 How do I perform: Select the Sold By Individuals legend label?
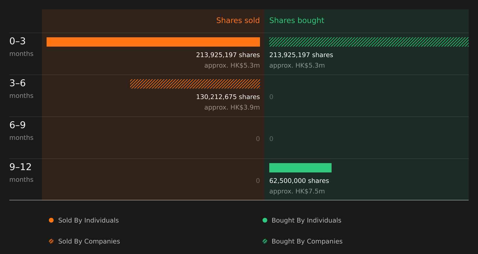[88, 221]
